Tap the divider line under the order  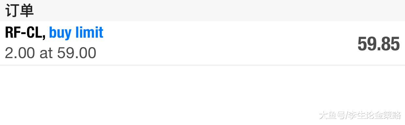click(x=202, y=65)
